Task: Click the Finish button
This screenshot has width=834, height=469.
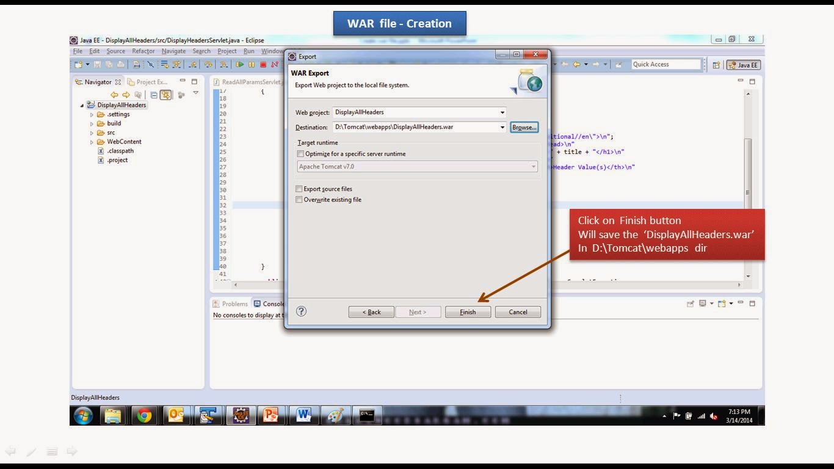Action: pyautogui.click(x=467, y=311)
